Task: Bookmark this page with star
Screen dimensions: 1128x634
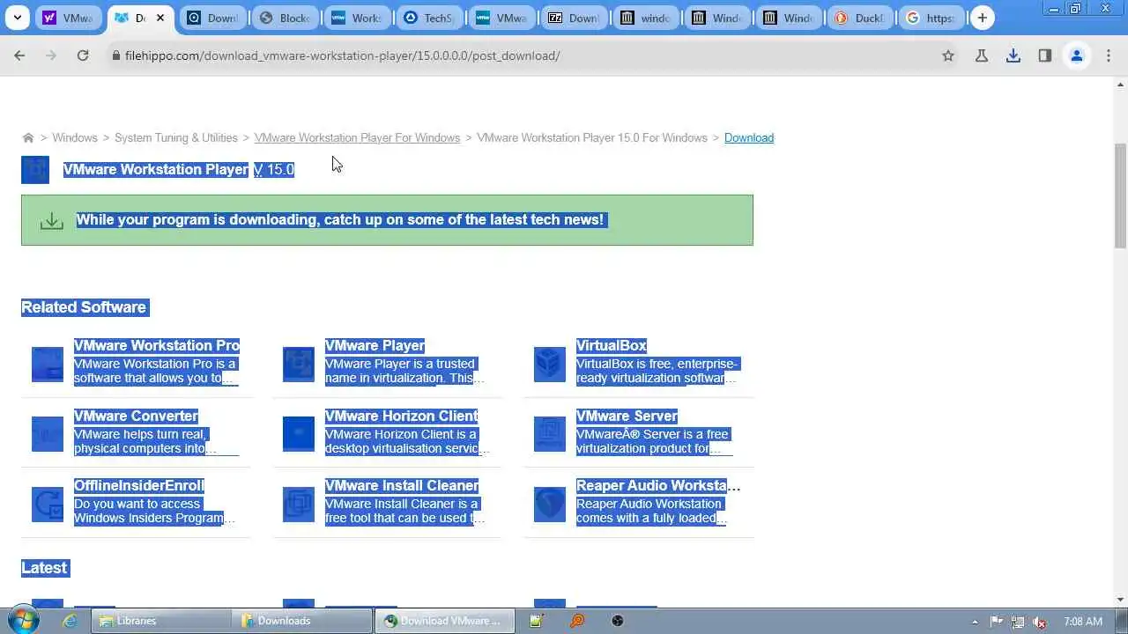Action: pyautogui.click(x=948, y=55)
